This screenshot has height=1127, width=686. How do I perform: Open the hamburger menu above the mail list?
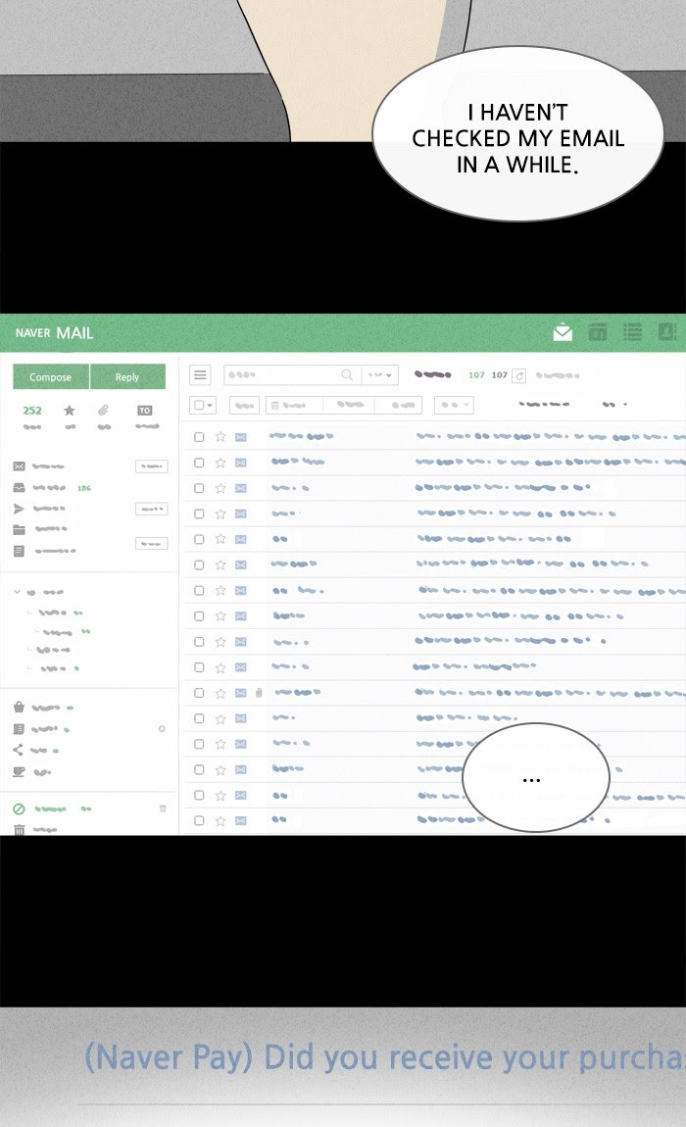tap(200, 375)
